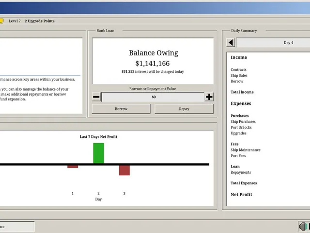
Task: Click the yellow trophy icon near Level 7
Action: [1, 21]
